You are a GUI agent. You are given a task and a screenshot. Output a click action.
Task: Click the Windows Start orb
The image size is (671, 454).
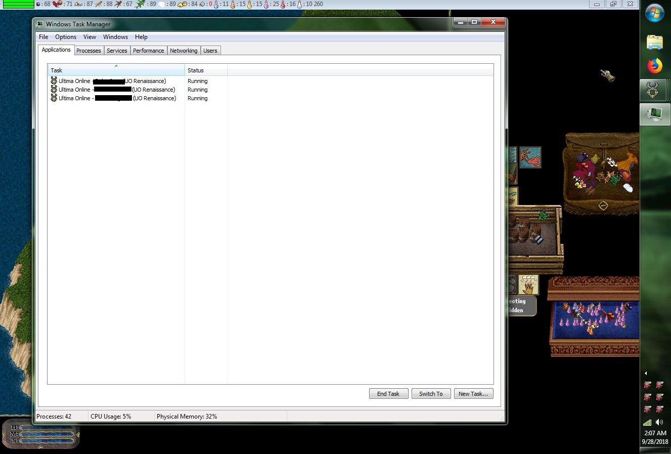tap(655, 13)
